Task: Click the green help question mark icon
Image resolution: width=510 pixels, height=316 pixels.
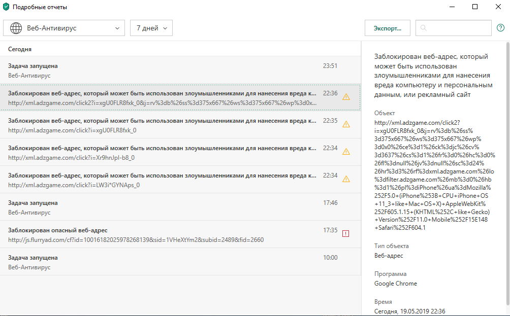Action: pos(500,28)
